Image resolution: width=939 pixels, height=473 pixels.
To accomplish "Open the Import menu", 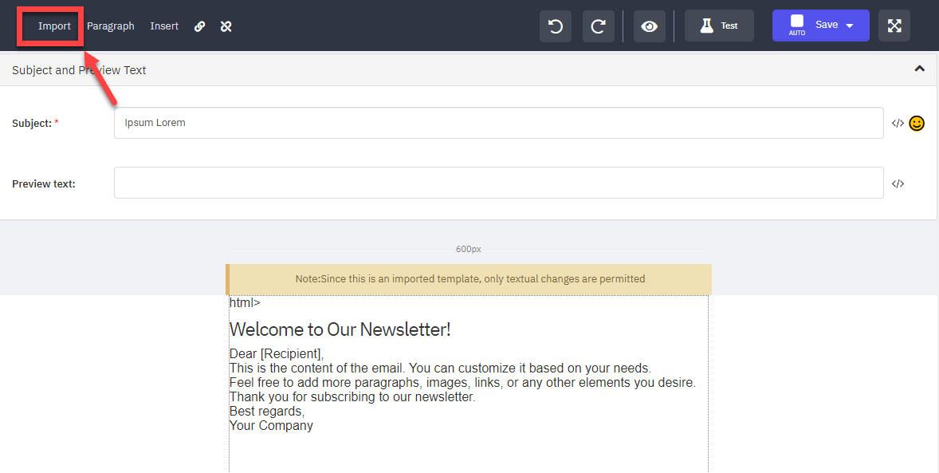I will pyautogui.click(x=54, y=26).
